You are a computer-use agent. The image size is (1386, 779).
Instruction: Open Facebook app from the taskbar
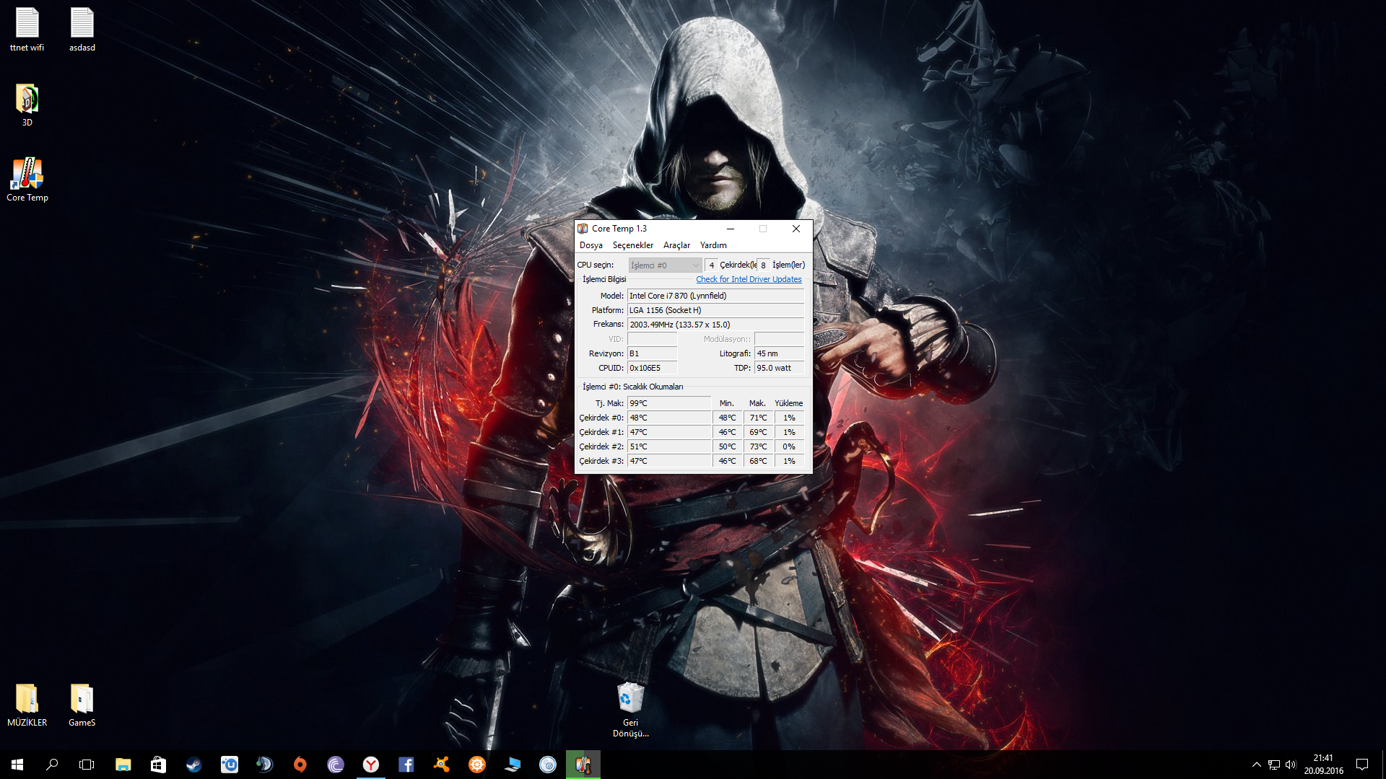coord(406,765)
